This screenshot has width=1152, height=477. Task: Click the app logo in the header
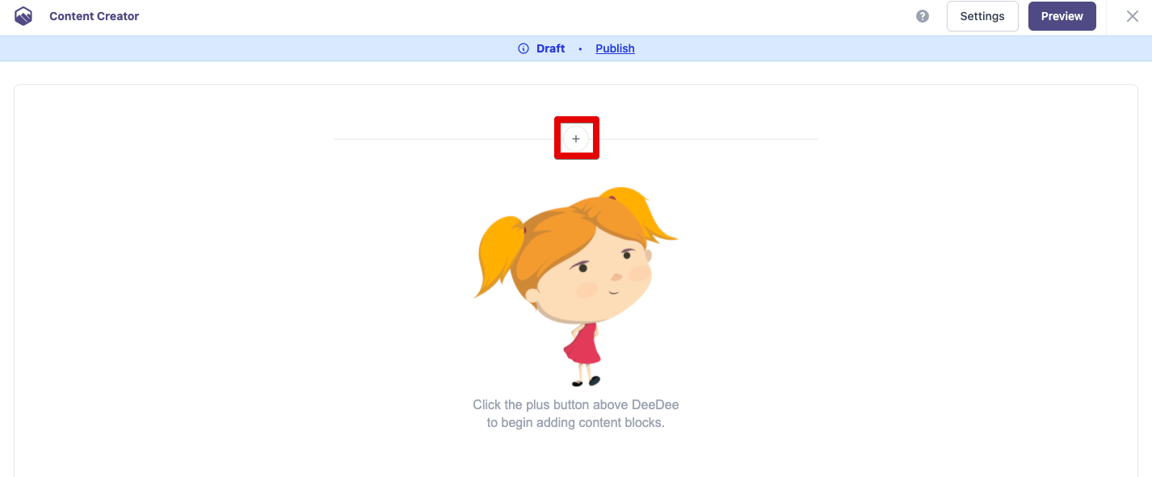[x=23, y=16]
